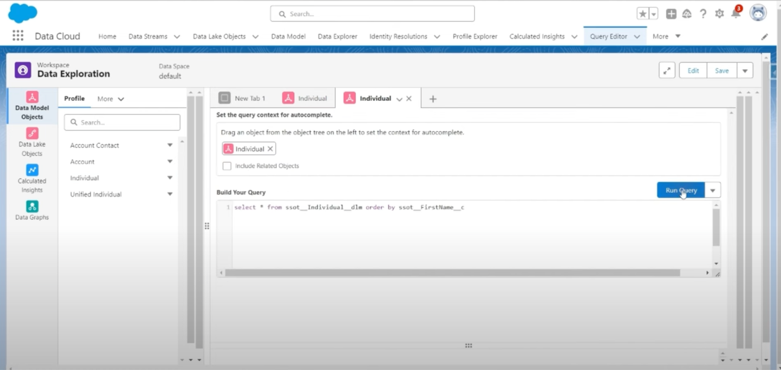Open the Notifications bell icon
This screenshot has height=370, width=781.
coord(736,13)
